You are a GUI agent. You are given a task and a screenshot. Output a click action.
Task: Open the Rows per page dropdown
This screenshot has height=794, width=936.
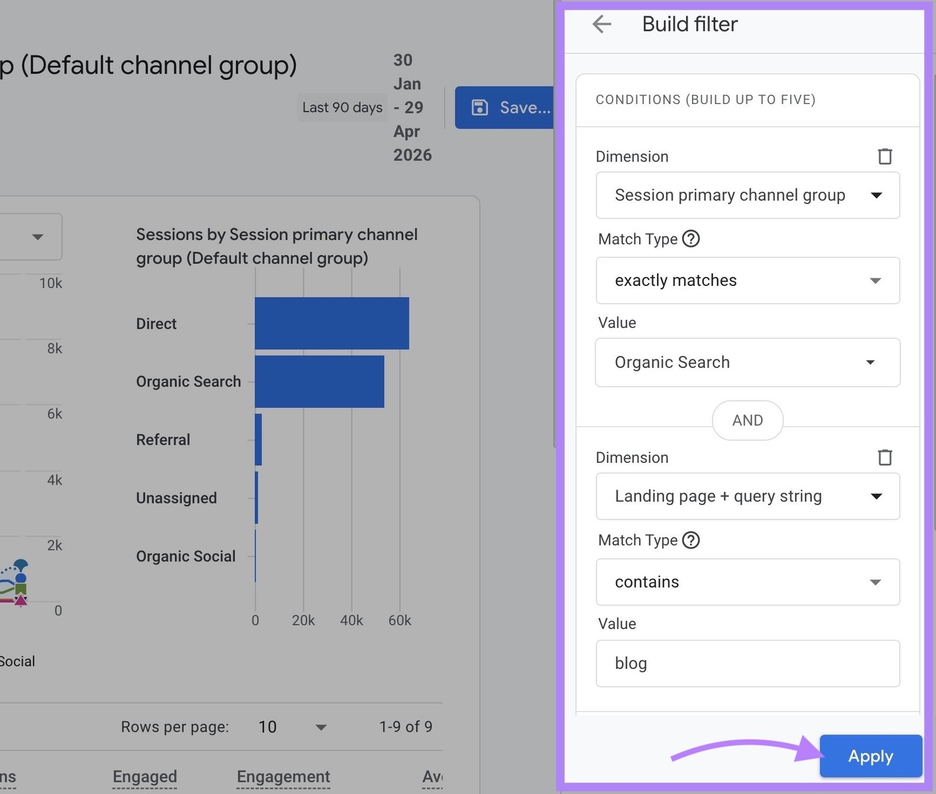point(292,727)
